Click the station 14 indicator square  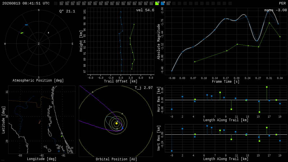point(135,3)
